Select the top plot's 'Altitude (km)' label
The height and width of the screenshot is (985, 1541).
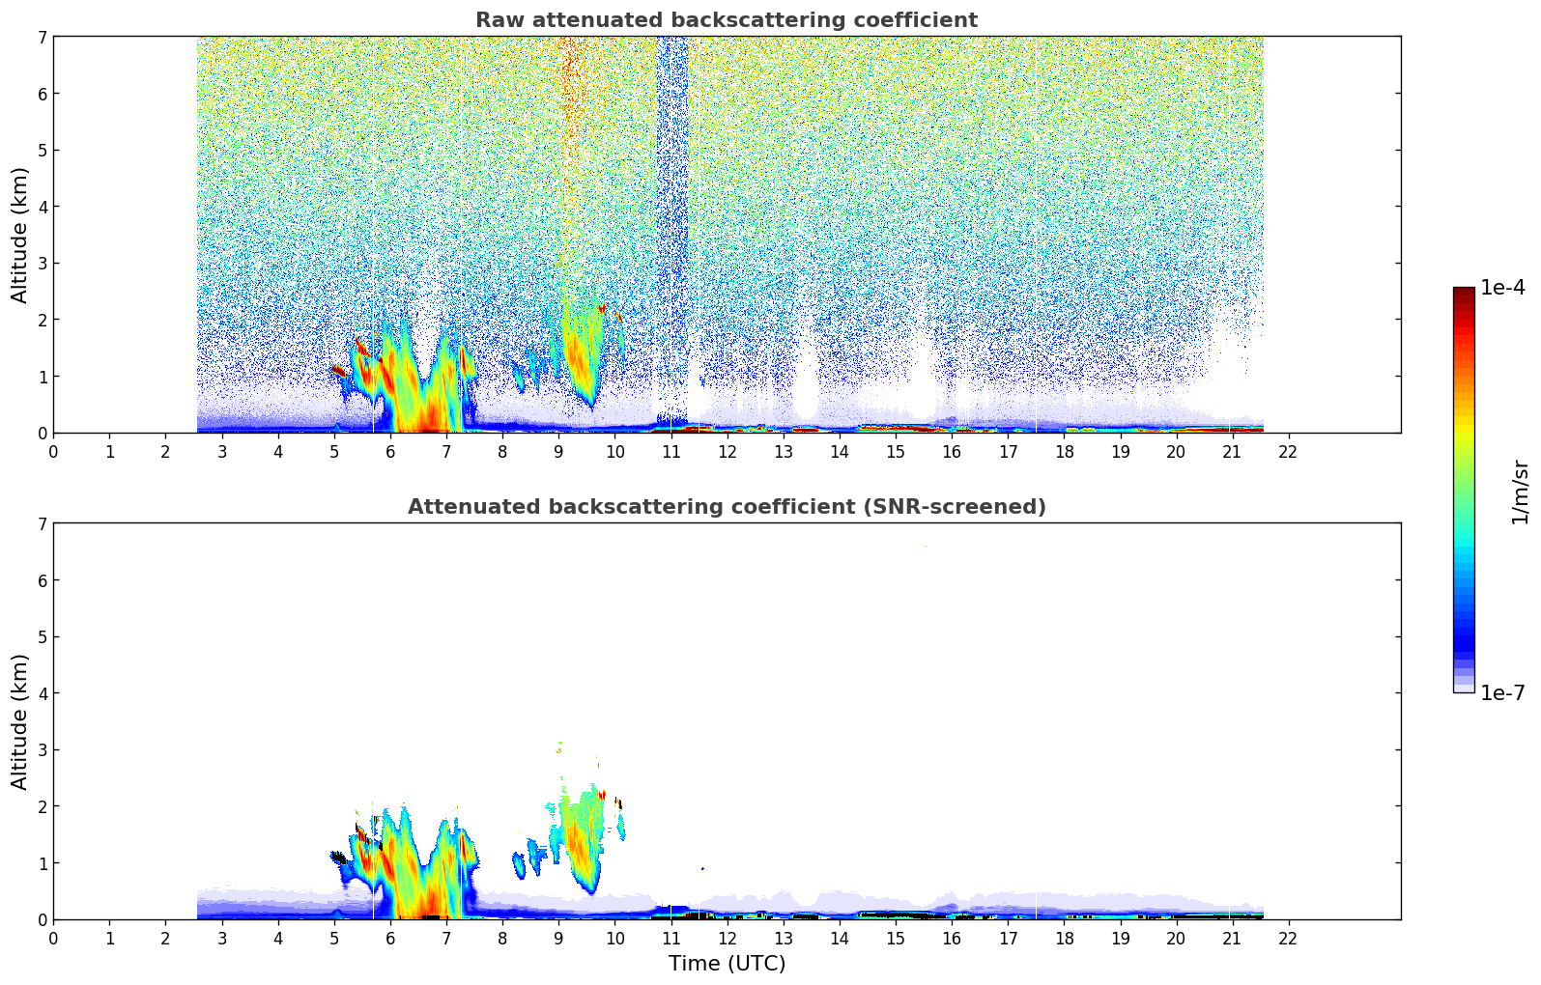tap(20, 235)
